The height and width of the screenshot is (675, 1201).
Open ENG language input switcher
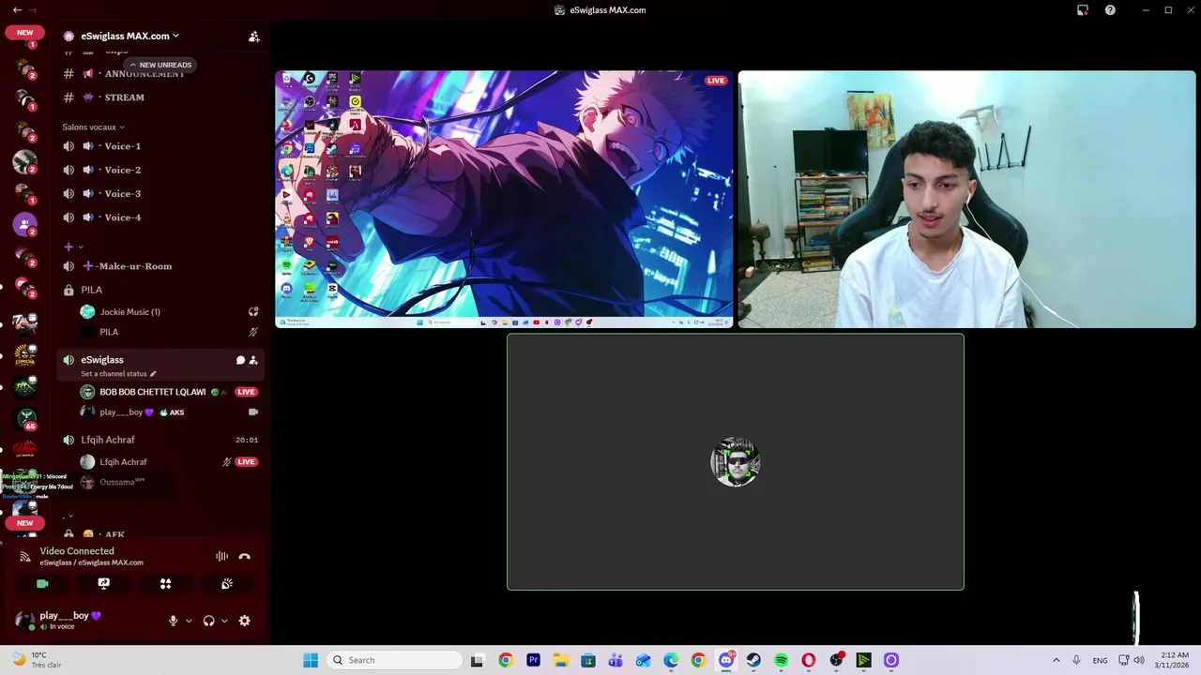tap(1100, 660)
